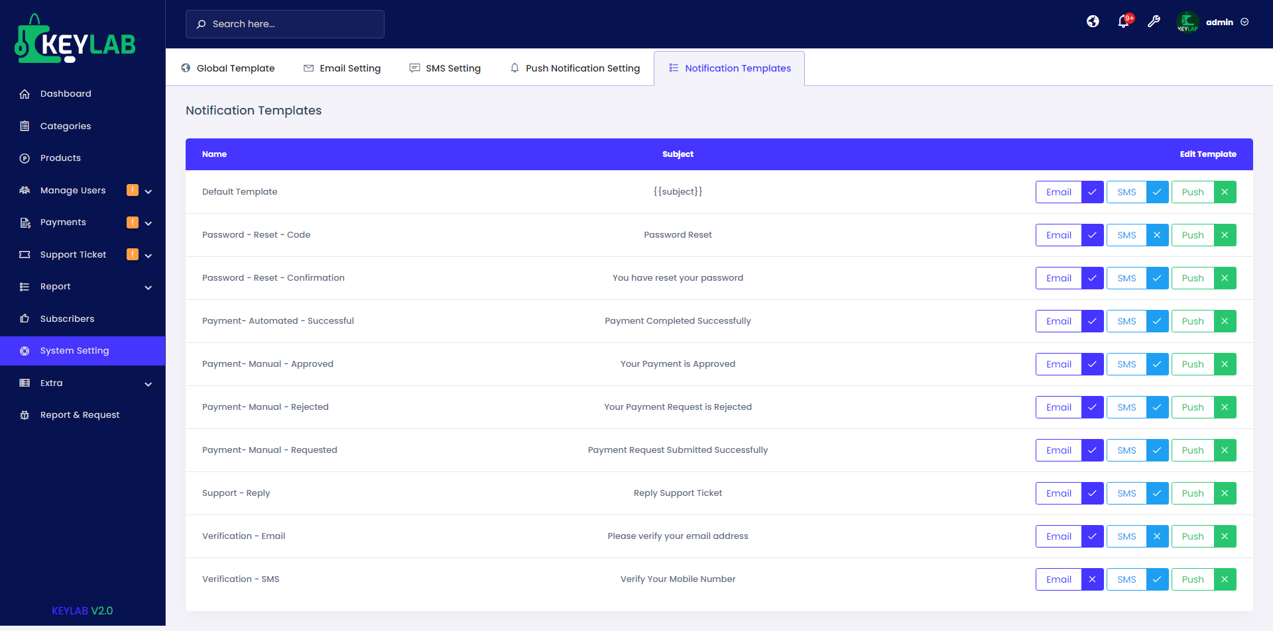Viewport: 1273px width, 631px height.
Task: Open the notifications bell icon
Action: coord(1124,22)
